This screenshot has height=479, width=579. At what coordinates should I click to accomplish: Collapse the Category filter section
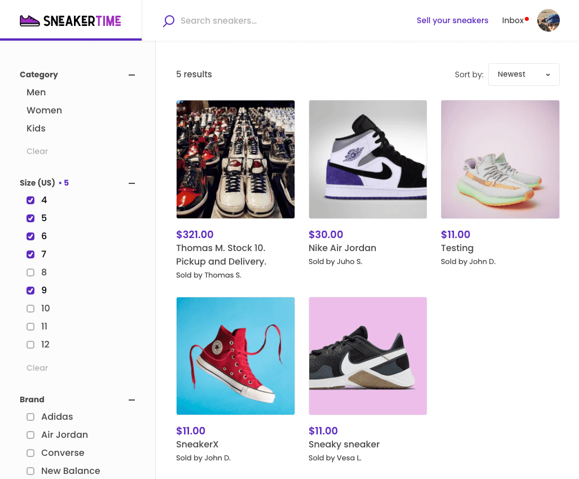(132, 75)
